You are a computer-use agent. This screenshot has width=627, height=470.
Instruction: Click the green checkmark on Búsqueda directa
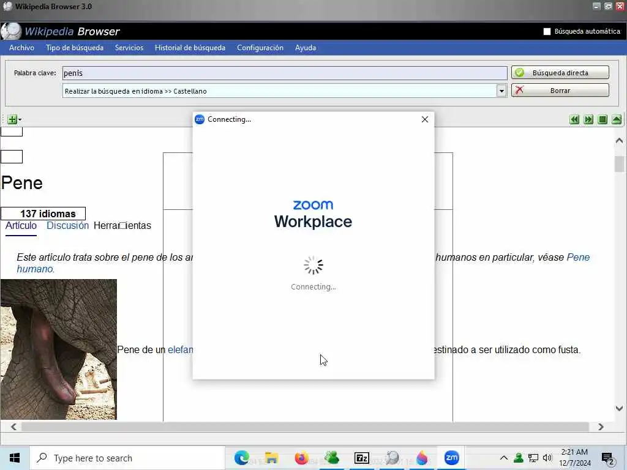click(519, 72)
